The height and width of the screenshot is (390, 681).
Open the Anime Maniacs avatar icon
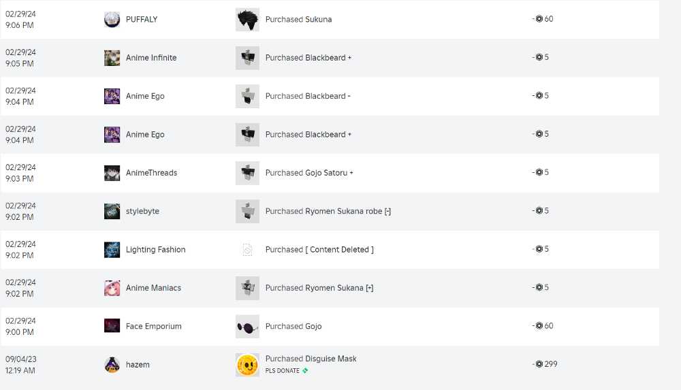tap(112, 288)
